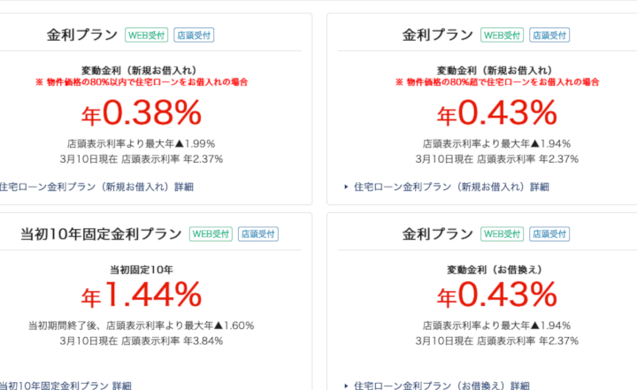This screenshot has width=637, height=390.
Task: Click WEB受付 badge in the お借換え plan card
Action: click(x=502, y=234)
